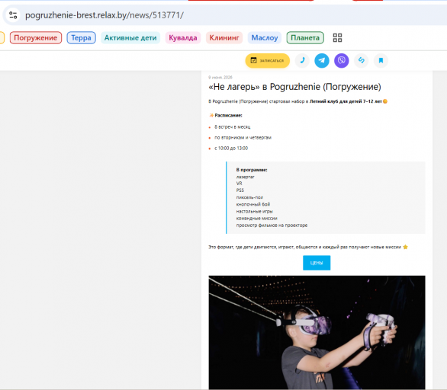The height and width of the screenshot is (390, 447).
Task: Click the yellow Записаться button
Action: (x=268, y=61)
